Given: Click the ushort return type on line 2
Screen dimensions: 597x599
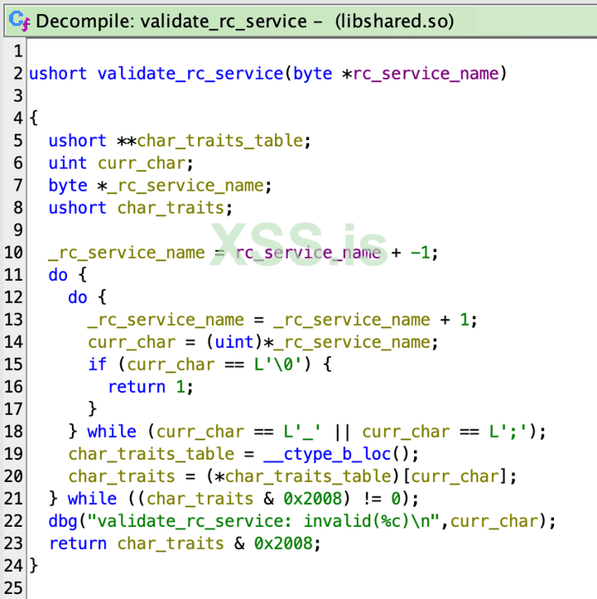Looking at the screenshot, I should point(58,73).
